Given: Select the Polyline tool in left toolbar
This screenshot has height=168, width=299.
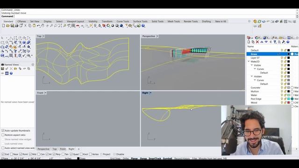Looking at the screenshot, I should pos(11,38).
